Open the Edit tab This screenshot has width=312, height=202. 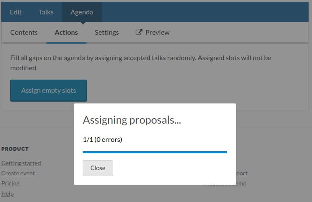pyautogui.click(x=16, y=12)
